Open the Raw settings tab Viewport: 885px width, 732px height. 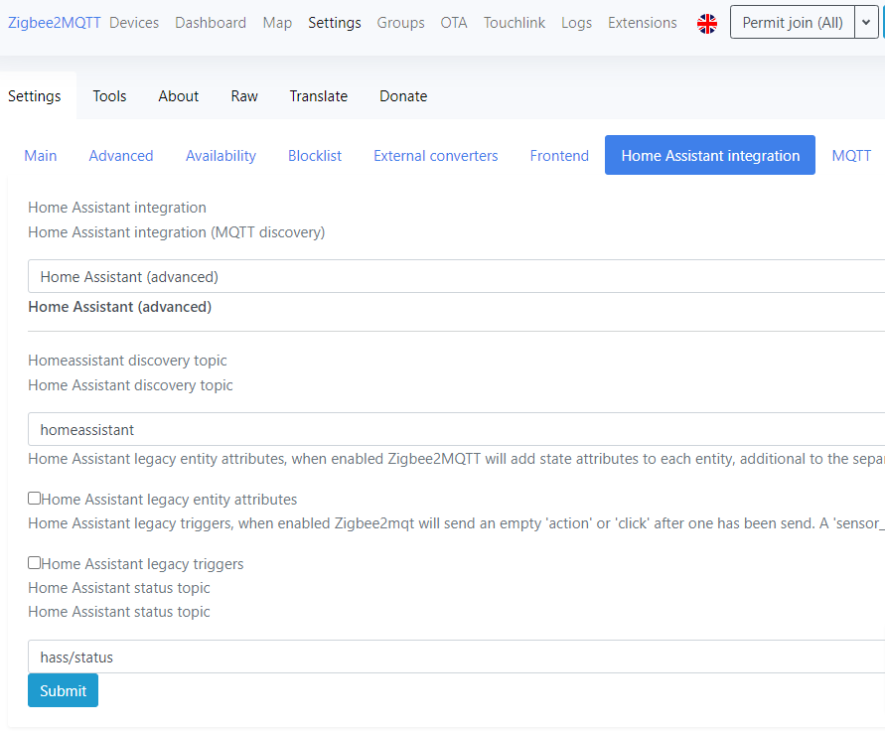click(244, 95)
